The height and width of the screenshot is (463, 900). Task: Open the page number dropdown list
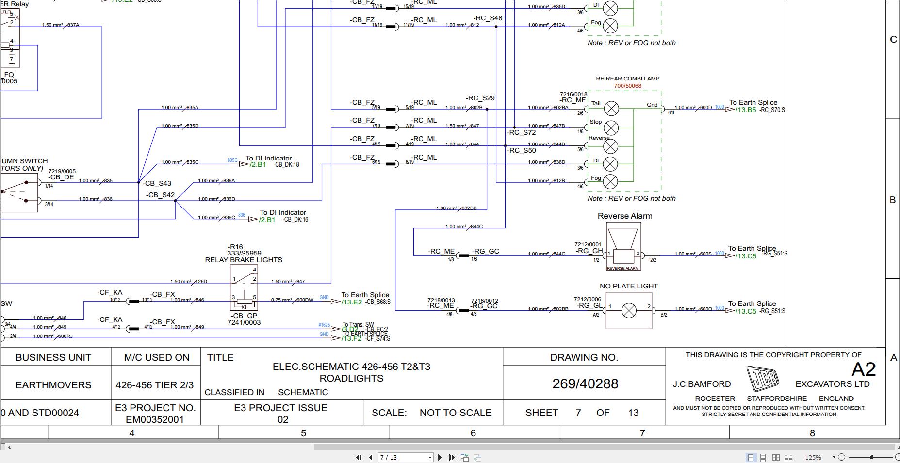click(x=430, y=457)
